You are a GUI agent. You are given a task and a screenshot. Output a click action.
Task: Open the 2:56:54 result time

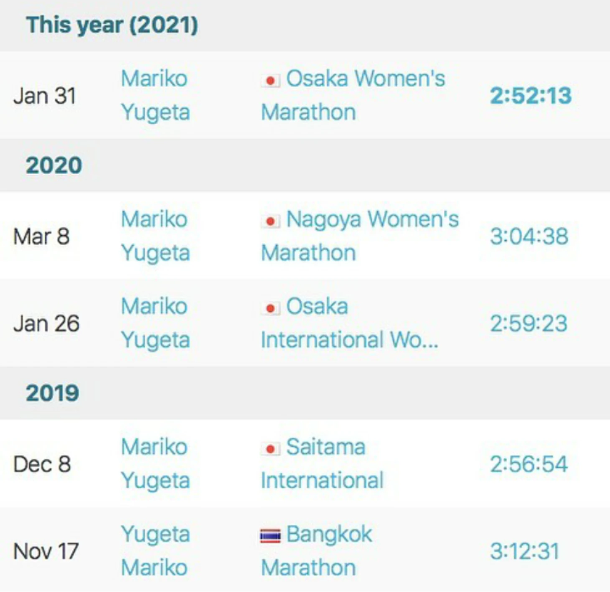click(529, 464)
